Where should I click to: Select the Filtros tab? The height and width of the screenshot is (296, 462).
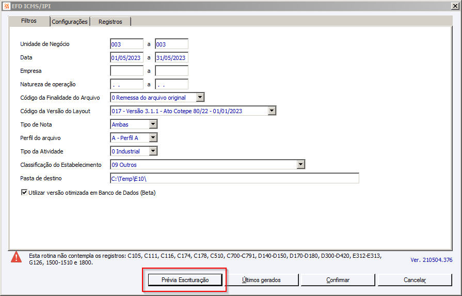(29, 21)
